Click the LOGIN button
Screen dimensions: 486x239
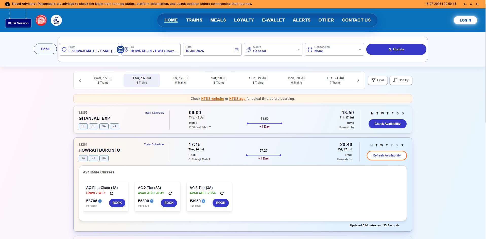point(465,20)
